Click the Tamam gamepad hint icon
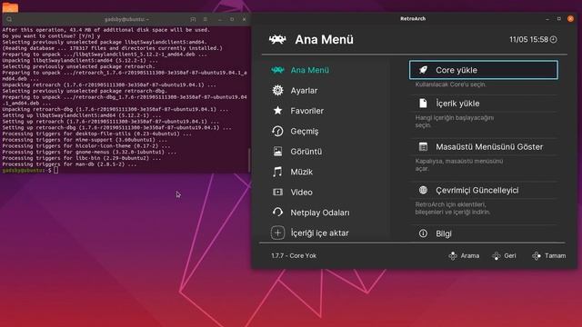The width and height of the screenshot is (582, 327). (x=537, y=256)
